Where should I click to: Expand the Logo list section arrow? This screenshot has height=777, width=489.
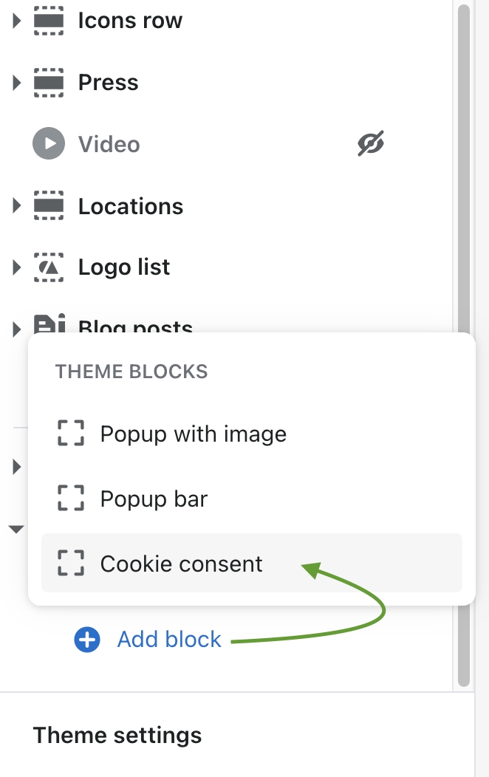17,267
